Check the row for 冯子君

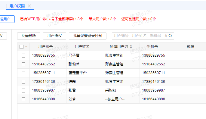tap(23, 55)
